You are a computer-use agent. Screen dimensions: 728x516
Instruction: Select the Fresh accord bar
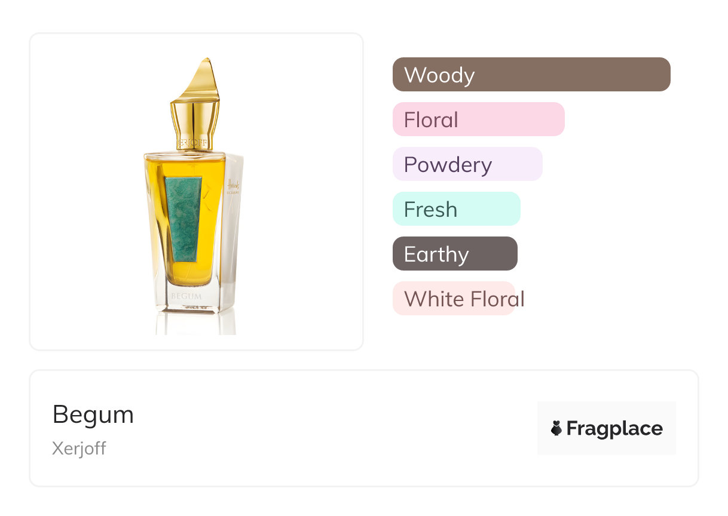pyautogui.click(x=457, y=209)
